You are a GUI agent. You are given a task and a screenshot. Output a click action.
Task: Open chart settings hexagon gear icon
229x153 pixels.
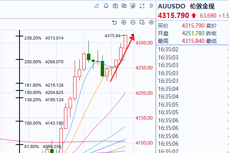(x=151, y=22)
